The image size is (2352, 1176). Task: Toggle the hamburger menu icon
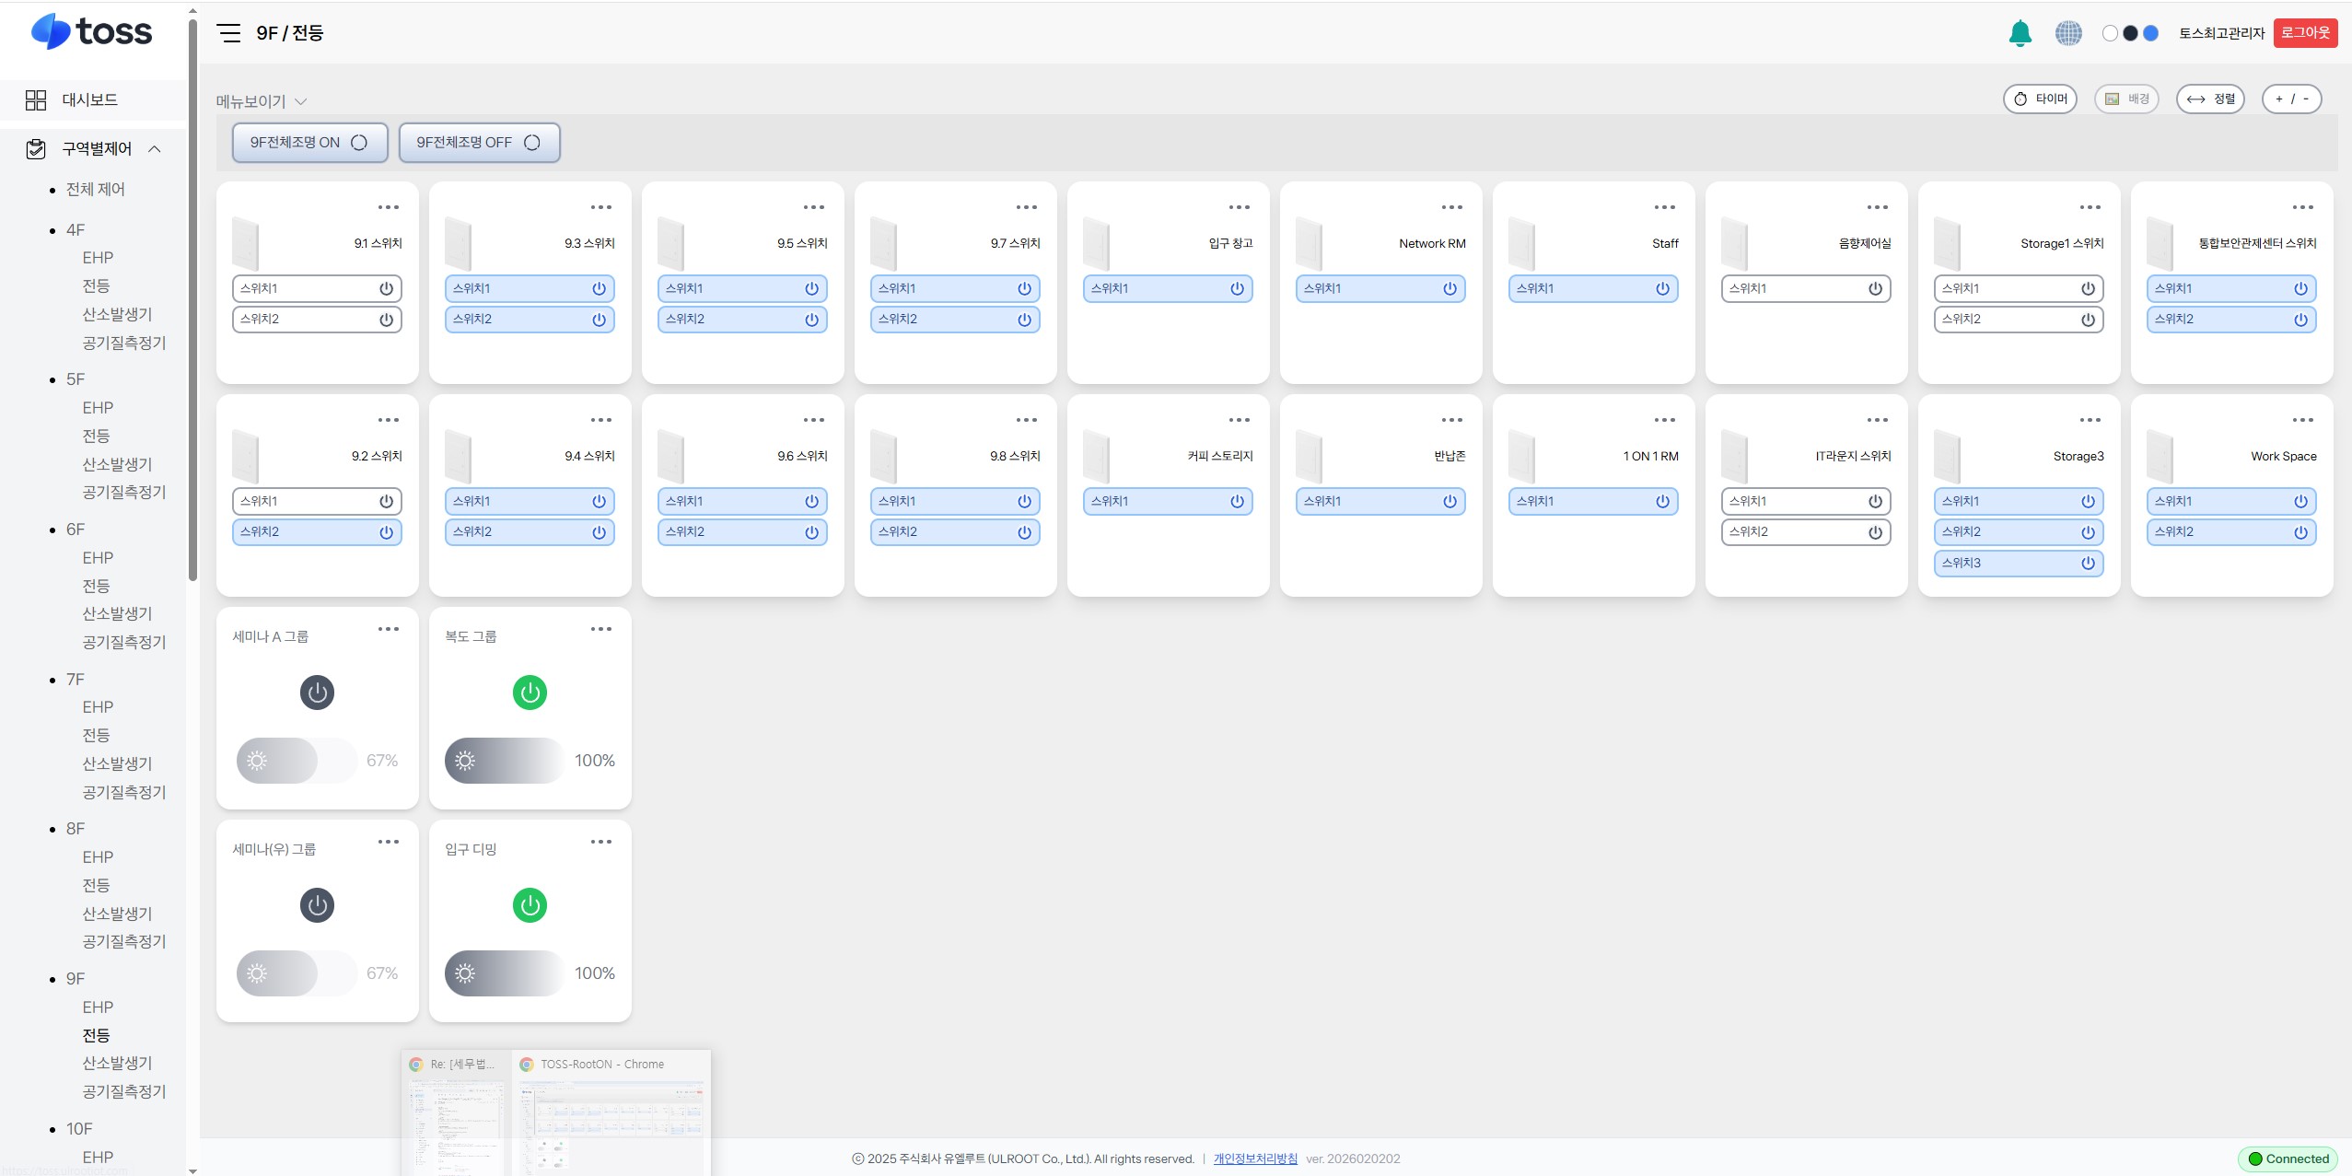tap(228, 33)
